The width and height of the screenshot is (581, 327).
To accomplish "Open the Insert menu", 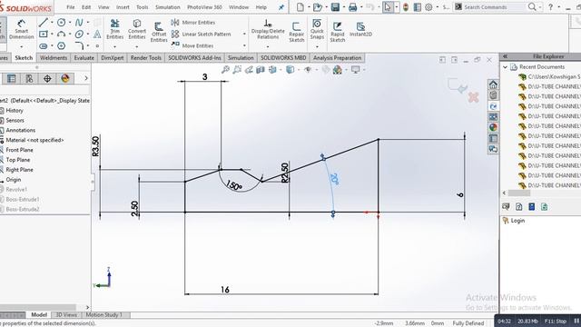I will [x=123, y=7].
